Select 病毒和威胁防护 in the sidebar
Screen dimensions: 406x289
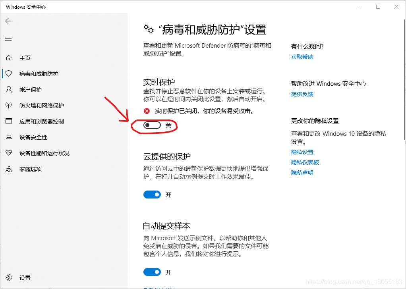[39, 74]
